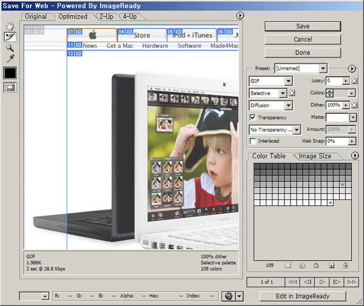Click the Lossy value field
The width and height of the screenshot is (364, 306).
[x=334, y=81]
